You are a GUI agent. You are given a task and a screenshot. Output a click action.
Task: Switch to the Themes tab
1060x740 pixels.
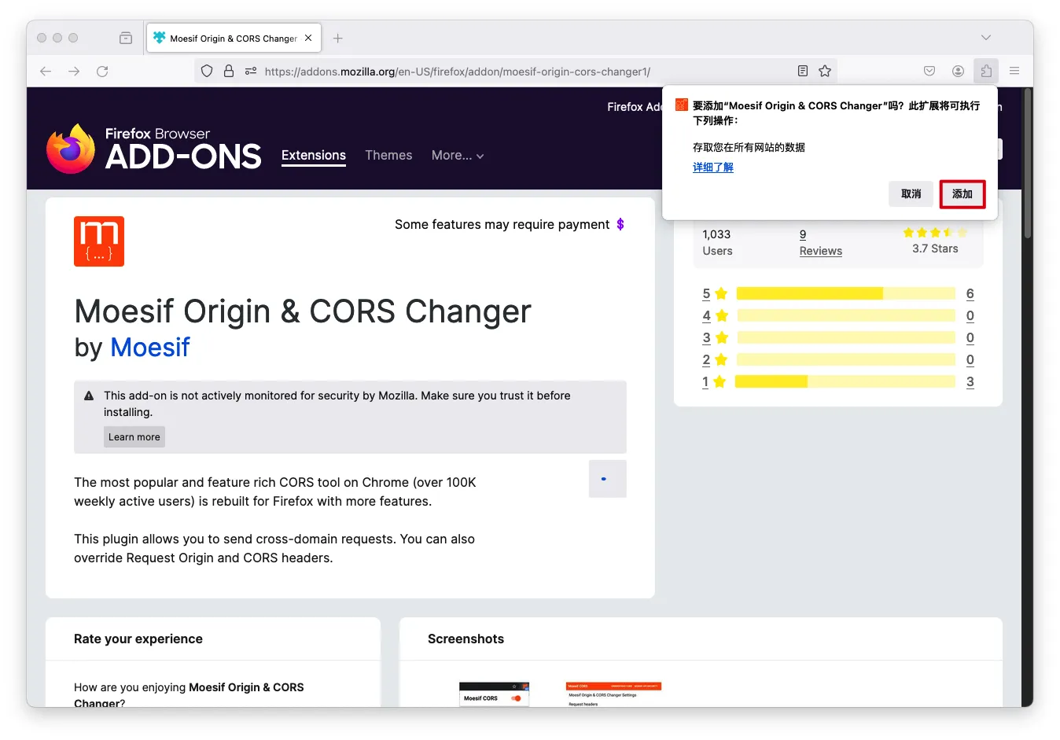coord(388,156)
